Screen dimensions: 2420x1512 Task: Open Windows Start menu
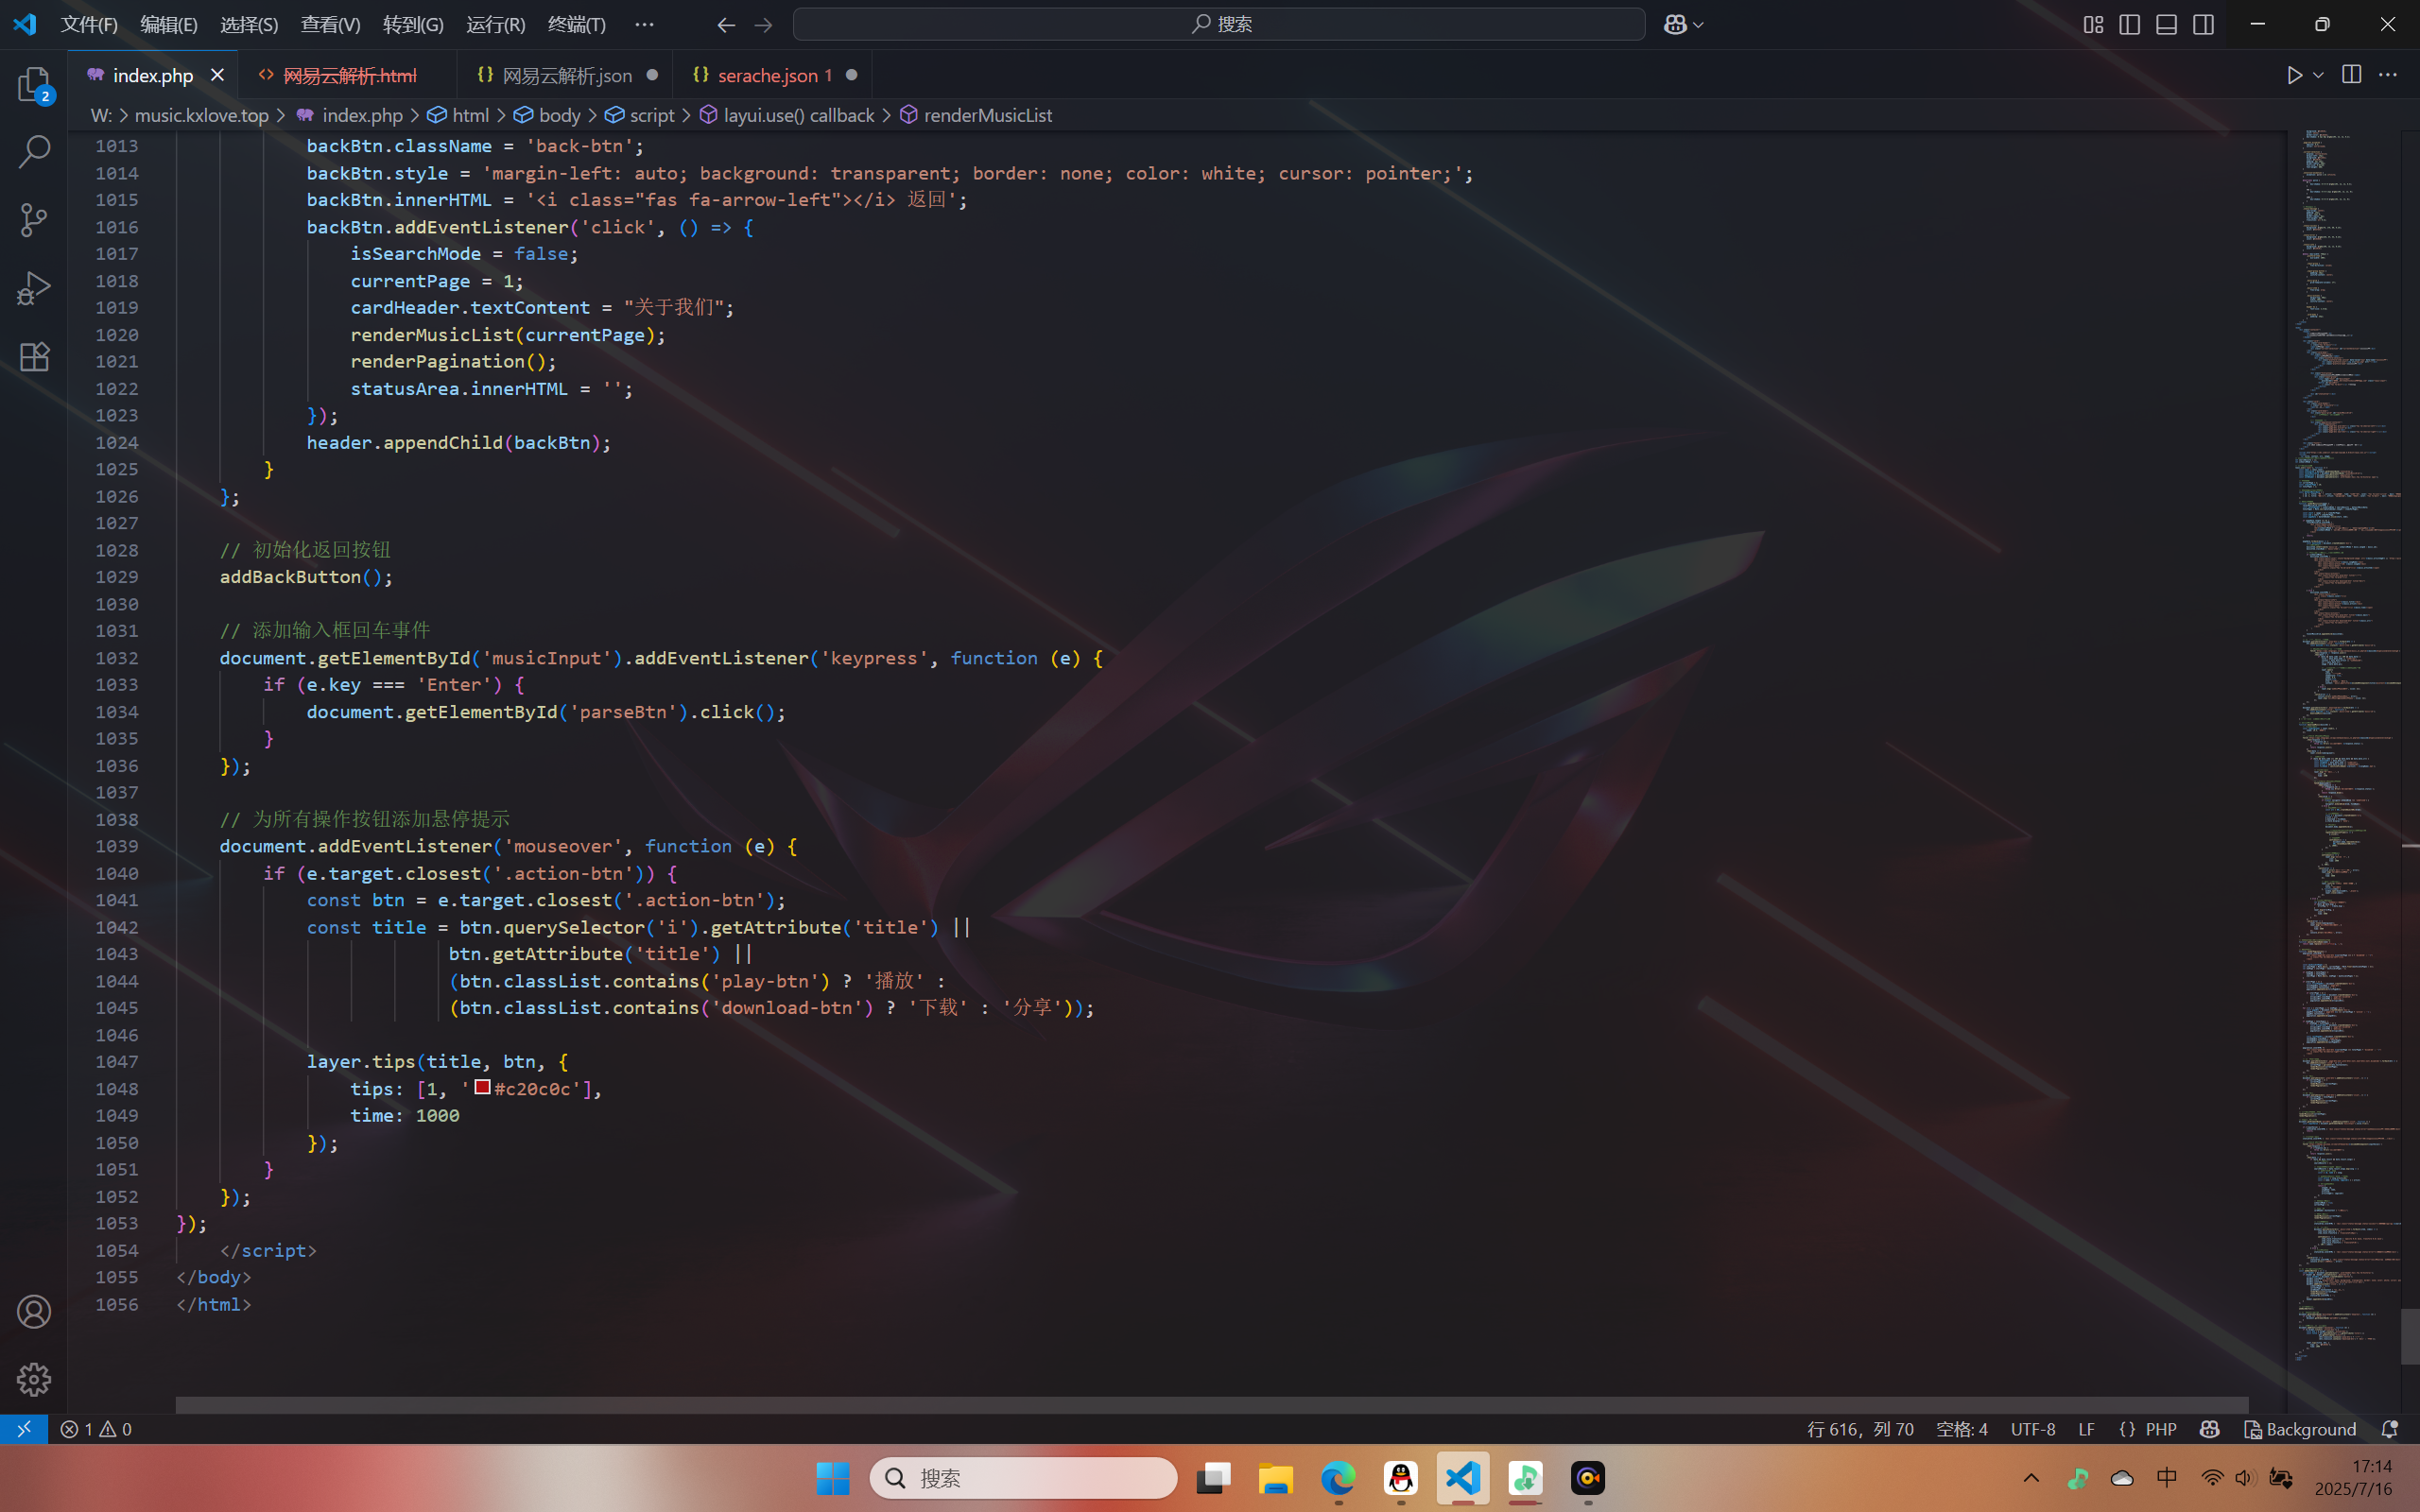tap(832, 1478)
